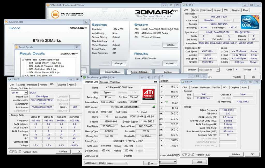Screen dimensions: 265x168
Task: Click the Intel Core i7 logo in CPU-Z
Action: (x=250, y=22)
